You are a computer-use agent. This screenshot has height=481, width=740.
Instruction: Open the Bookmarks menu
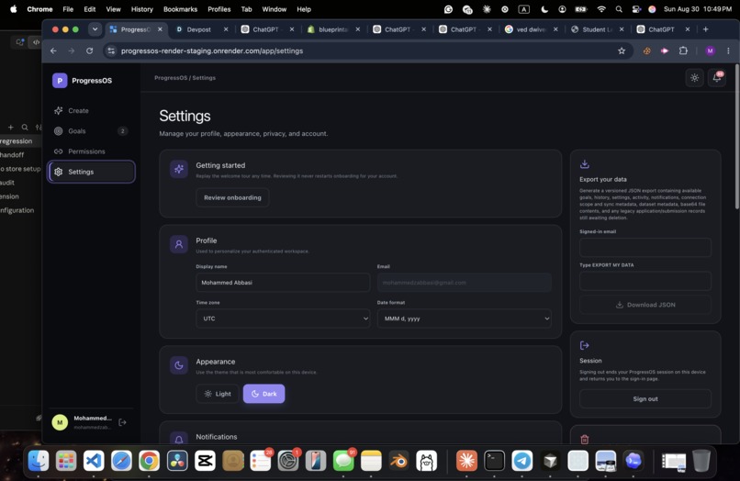180,9
